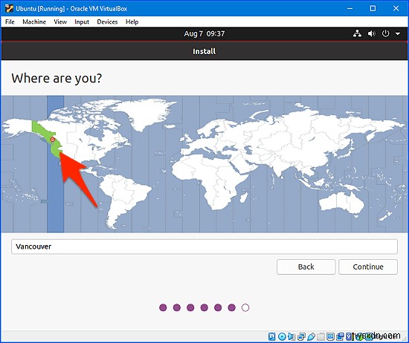409x343 pixels.
Task: Click the Aug 7 09:37 clock
Action: point(204,33)
